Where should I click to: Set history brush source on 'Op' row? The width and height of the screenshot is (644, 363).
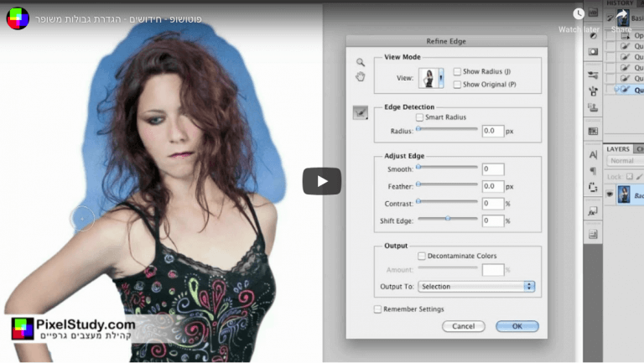pyautogui.click(x=610, y=36)
